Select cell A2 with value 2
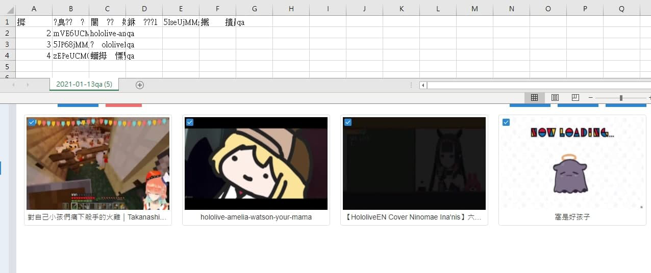651x273 pixels. click(34, 33)
